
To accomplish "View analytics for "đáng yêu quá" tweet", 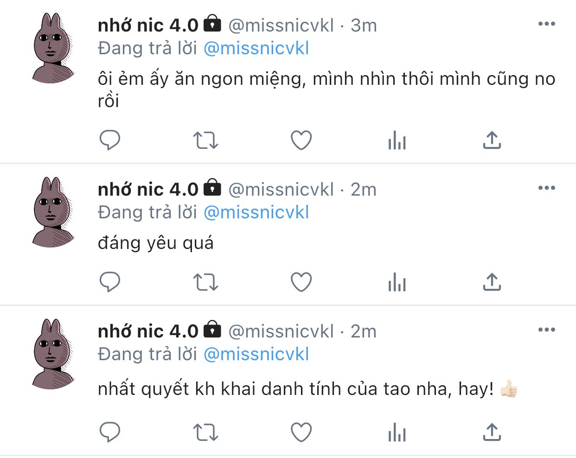I will tap(397, 282).
